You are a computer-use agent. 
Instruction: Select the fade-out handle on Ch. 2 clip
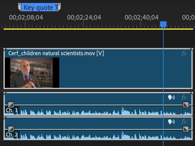coord(186,129)
